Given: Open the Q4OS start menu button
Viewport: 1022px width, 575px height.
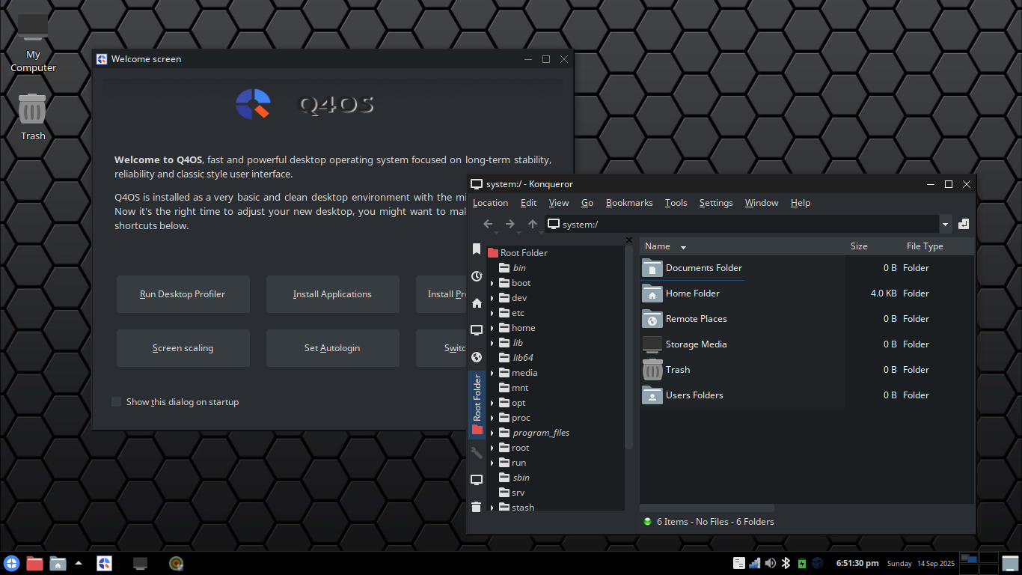Looking at the screenshot, I should point(11,563).
